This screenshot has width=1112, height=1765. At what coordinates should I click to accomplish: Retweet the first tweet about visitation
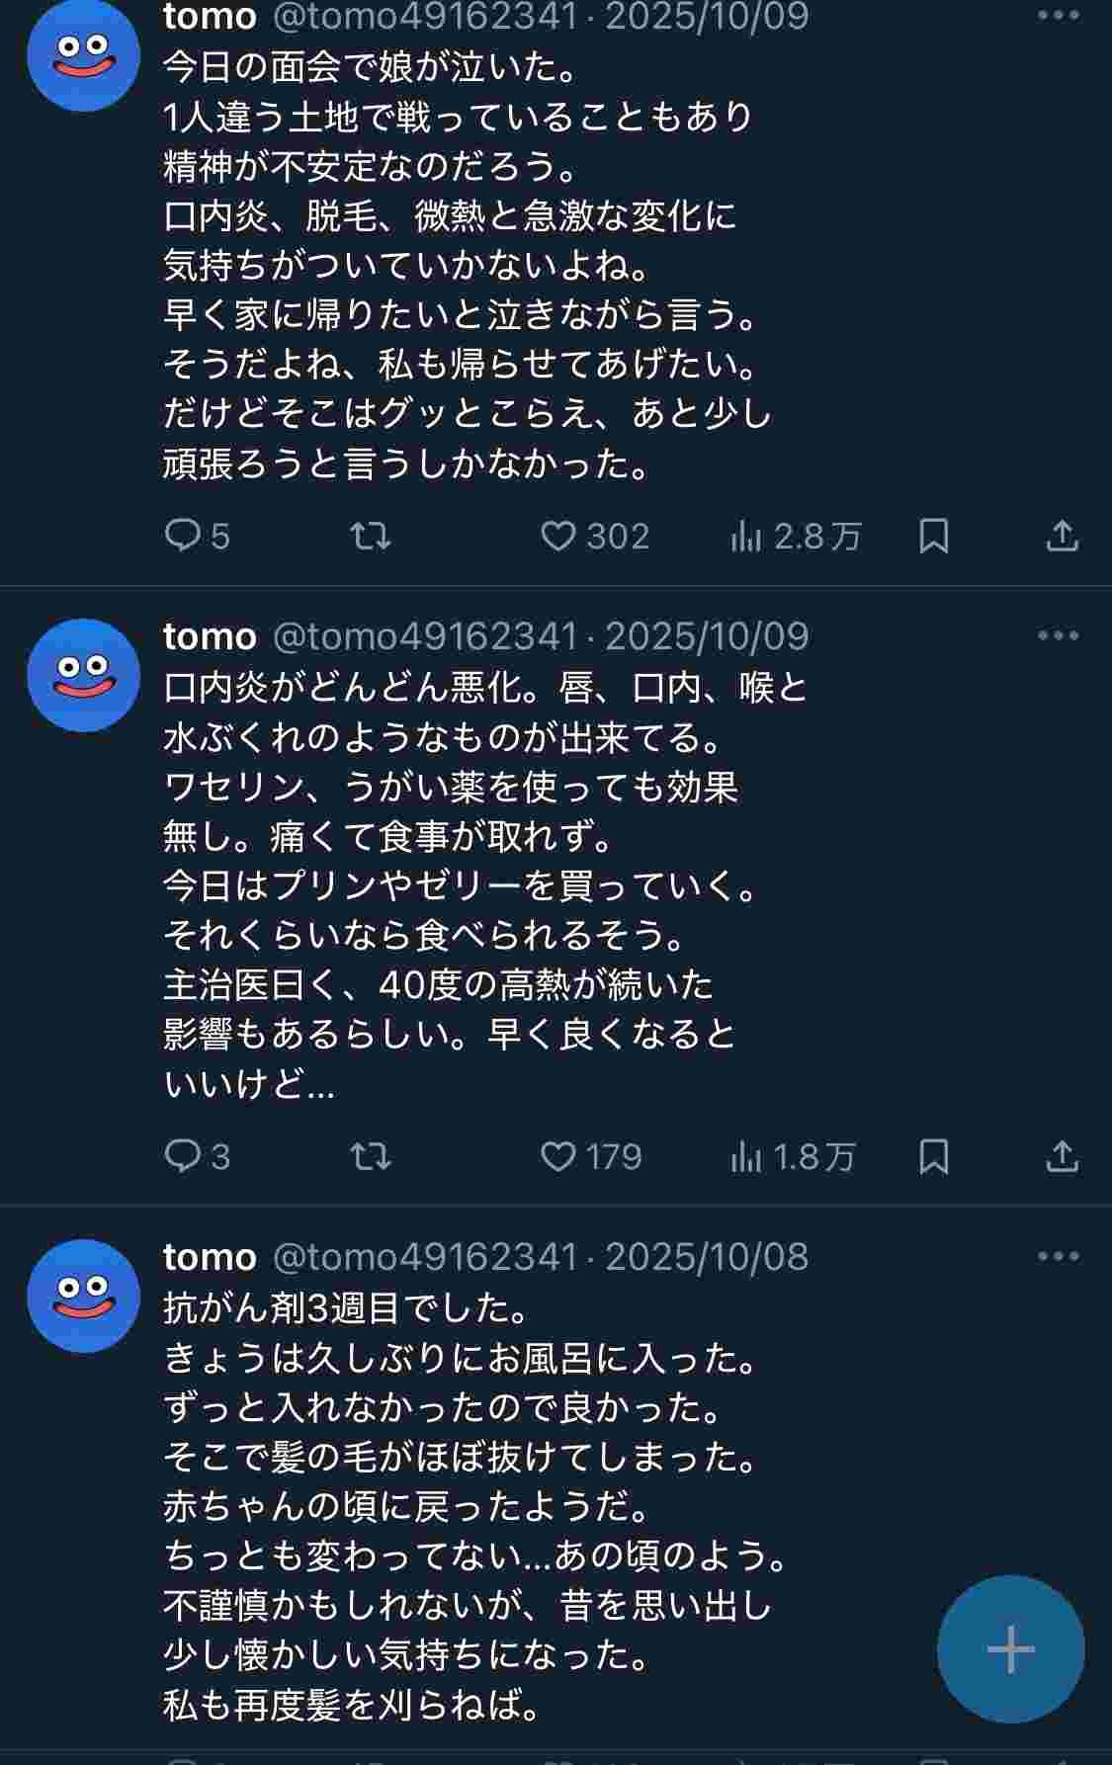point(371,537)
